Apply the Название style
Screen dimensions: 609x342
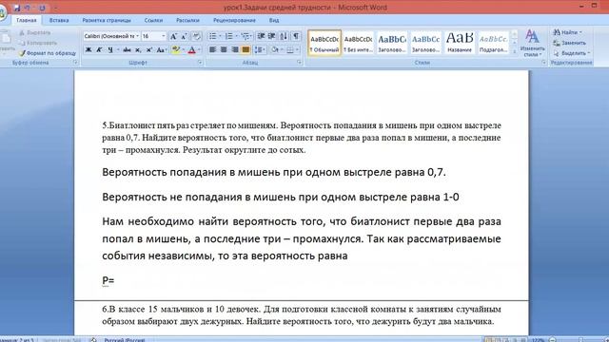[x=459, y=43]
